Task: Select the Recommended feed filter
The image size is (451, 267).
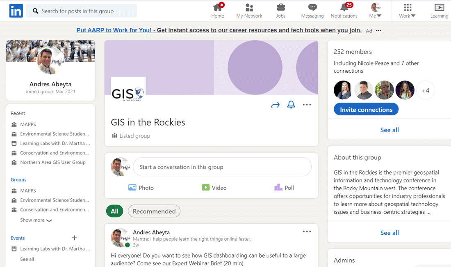Action: point(154,211)
